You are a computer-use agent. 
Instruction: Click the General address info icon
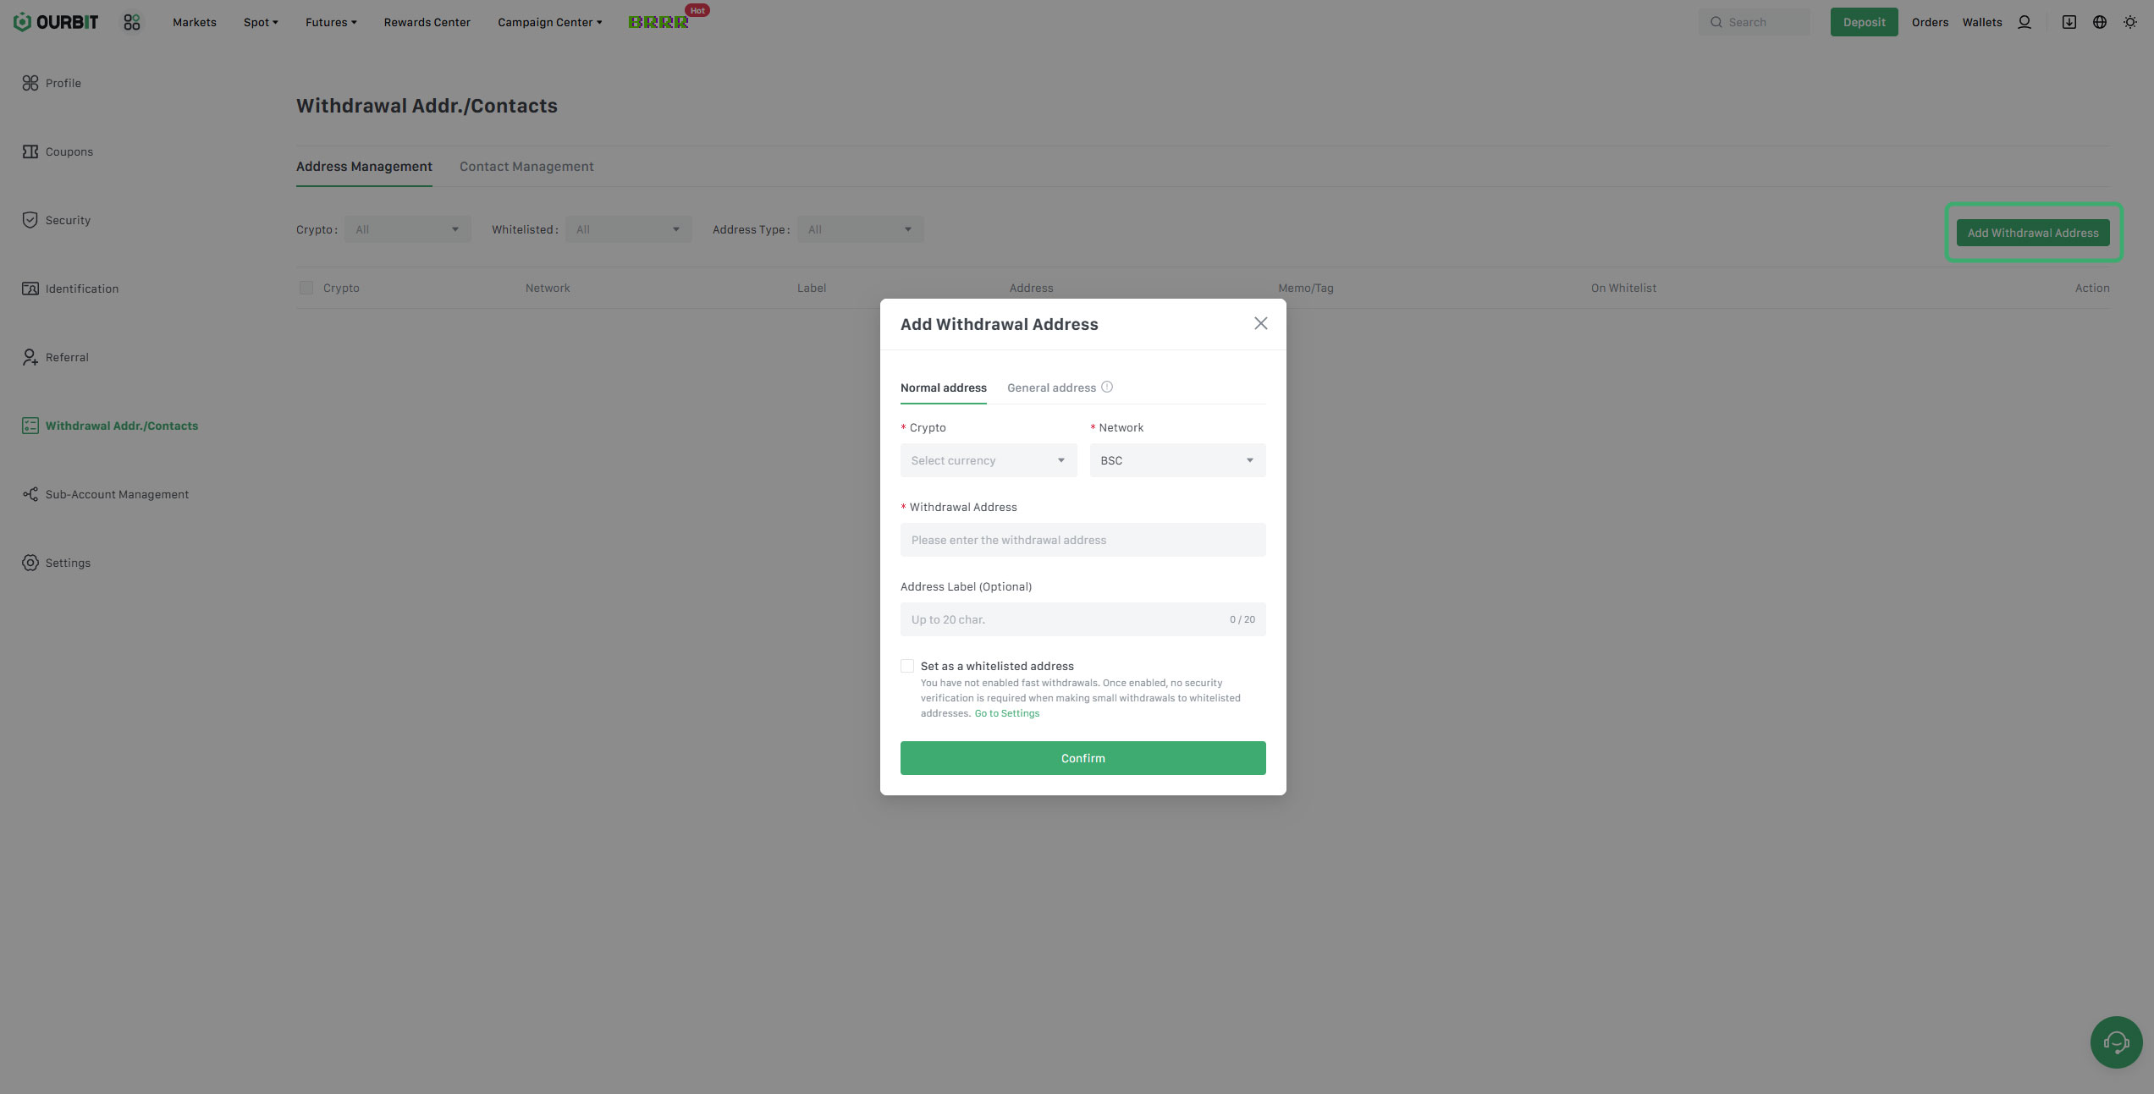click(1107, 387)
